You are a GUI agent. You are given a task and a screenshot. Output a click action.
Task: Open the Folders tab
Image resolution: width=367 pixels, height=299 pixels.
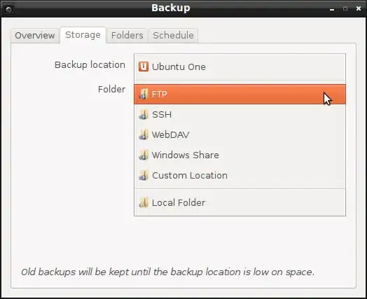tap(127, 36)
